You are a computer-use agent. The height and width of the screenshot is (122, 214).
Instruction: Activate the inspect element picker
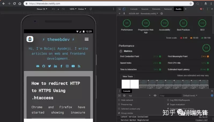pyautogui.click(x=120, y=9)
